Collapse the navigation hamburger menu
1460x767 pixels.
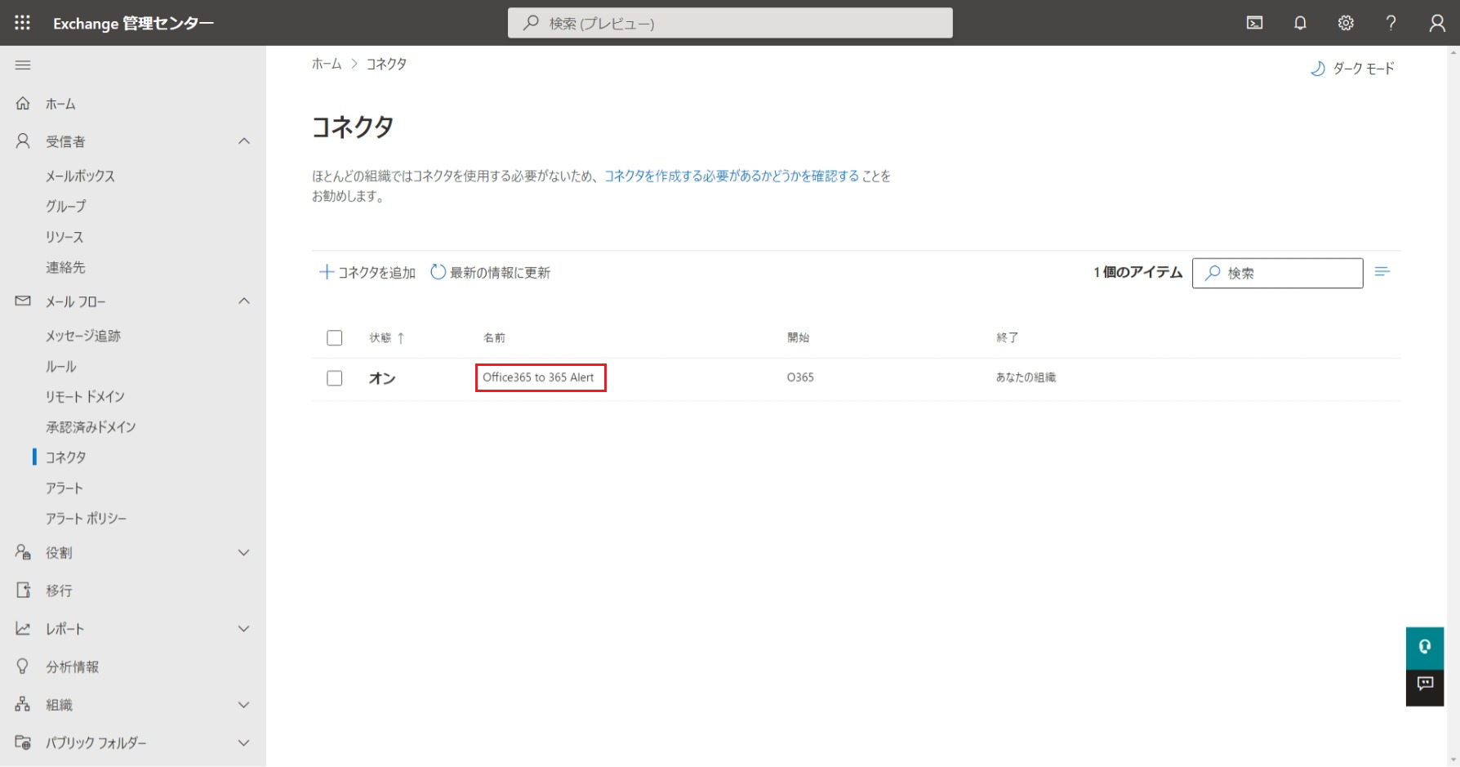(x=23, y=65)
